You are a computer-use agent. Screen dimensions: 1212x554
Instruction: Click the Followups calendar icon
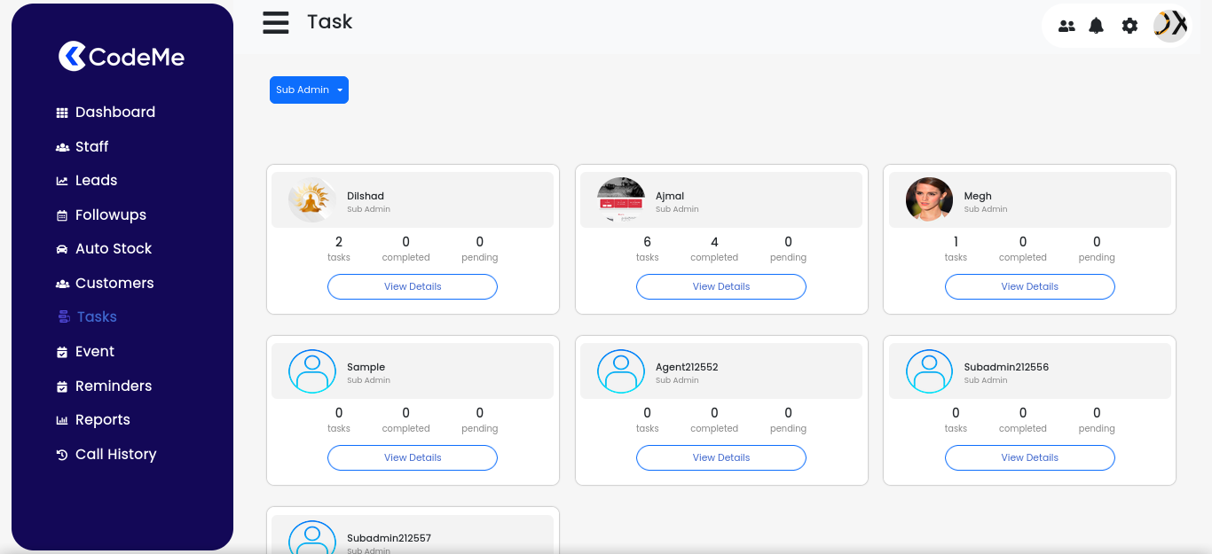coord(62,215)
